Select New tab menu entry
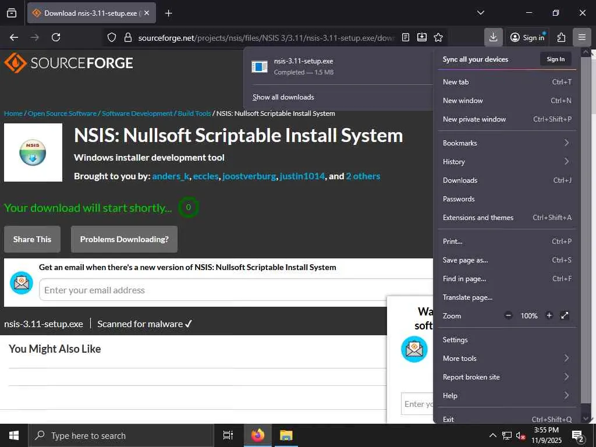 pyautogui.click(x=507, y=81)
